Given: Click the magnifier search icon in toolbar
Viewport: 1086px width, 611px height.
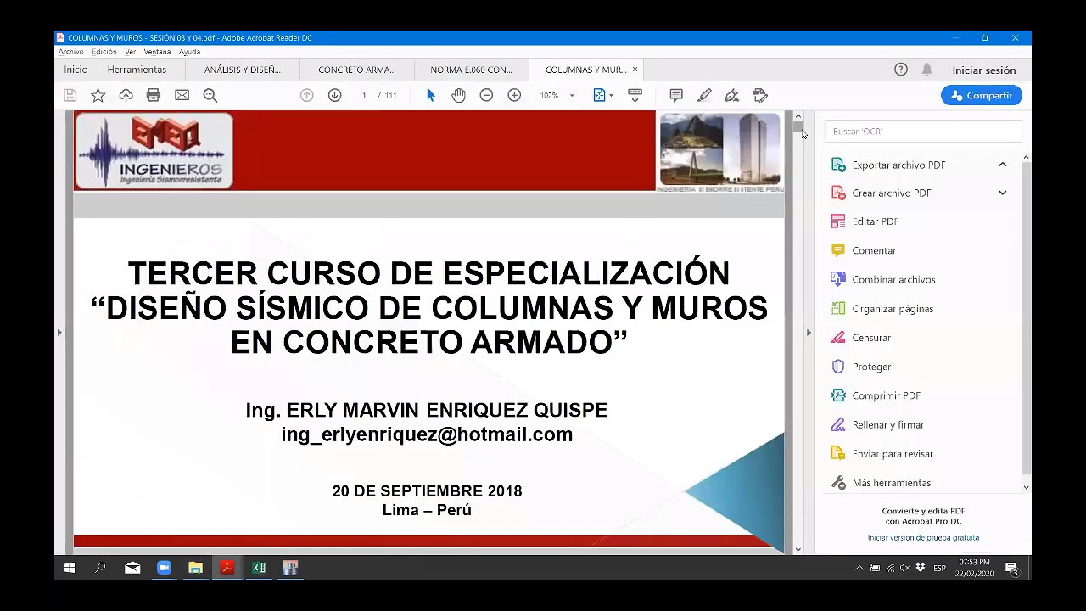Looking at the screenshot, I should pyautogui.click(x=210, y=96).
